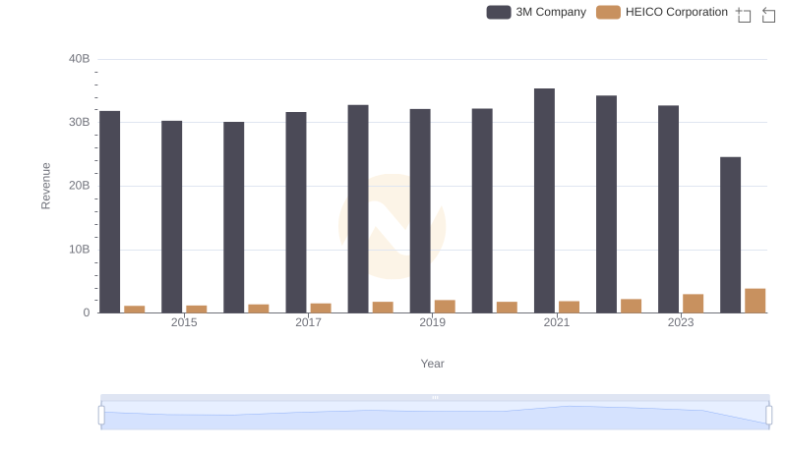The width and height of the screenshot is (787, 453).
Task: Click the 2019 x-axis label
Action: pos(432,322)
